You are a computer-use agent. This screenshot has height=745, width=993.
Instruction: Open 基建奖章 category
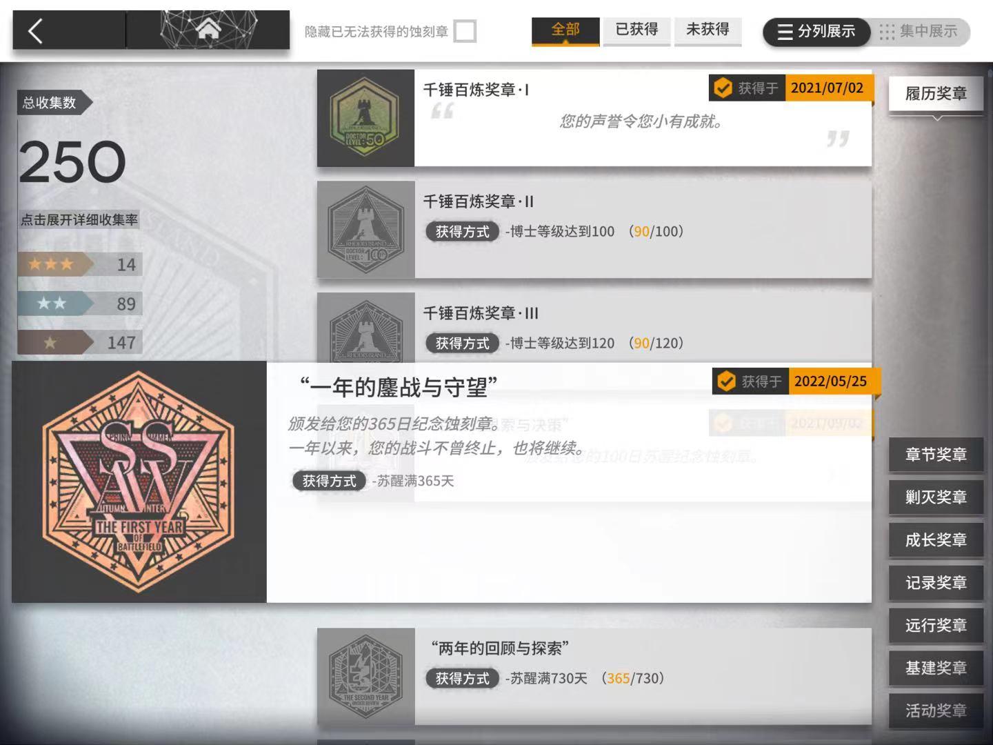[936, 668]
